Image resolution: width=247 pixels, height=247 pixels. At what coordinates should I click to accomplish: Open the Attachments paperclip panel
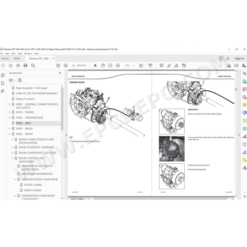pyautogui.click(x=2, y=91)
